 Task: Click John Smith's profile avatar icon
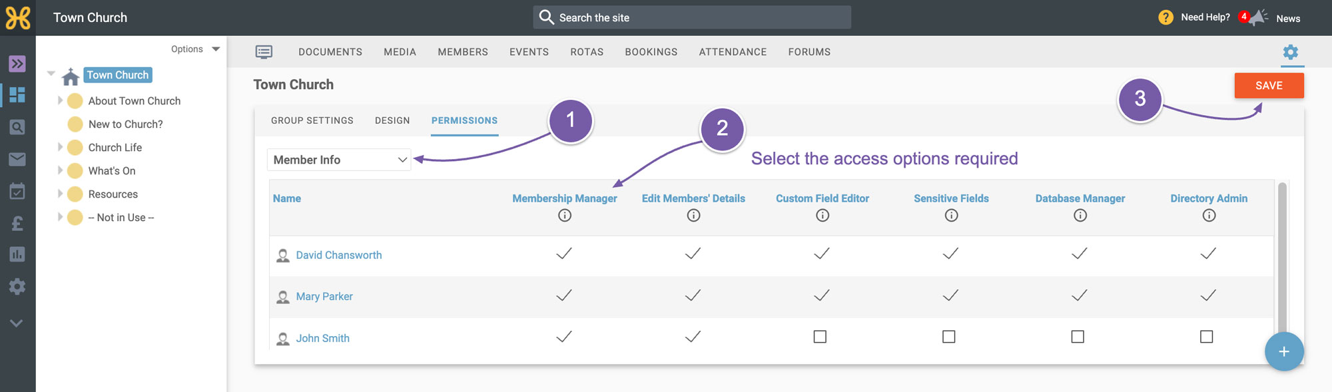pos(283,339)
